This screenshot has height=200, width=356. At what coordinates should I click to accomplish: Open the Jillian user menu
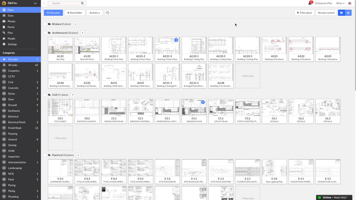tap(340, 3)
